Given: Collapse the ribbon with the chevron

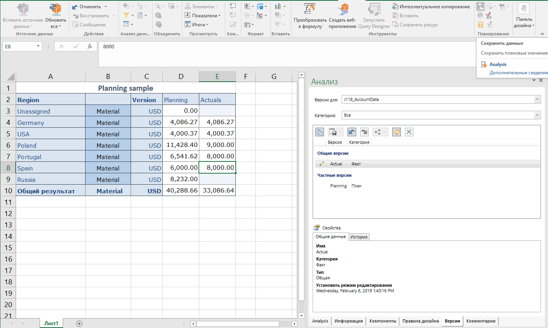Looking at the screenshot, I should (x=542, y=34).
